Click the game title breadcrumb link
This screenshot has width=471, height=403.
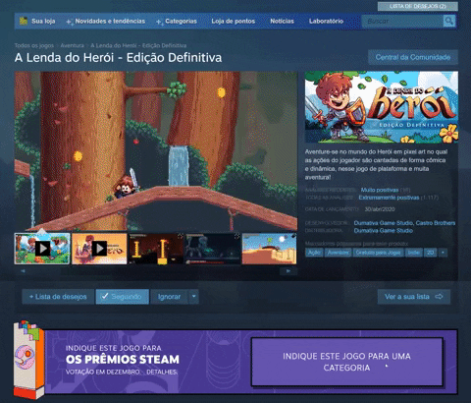click(138, 45)
